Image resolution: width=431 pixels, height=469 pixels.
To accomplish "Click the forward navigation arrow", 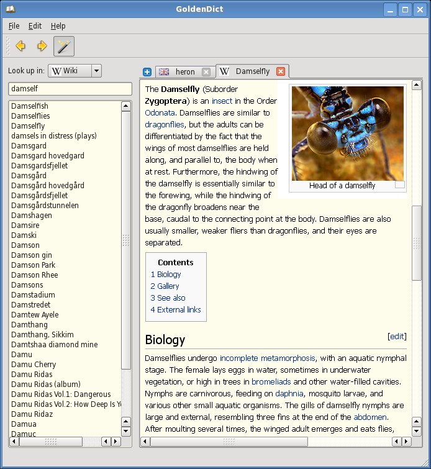I will coord(42,46).
